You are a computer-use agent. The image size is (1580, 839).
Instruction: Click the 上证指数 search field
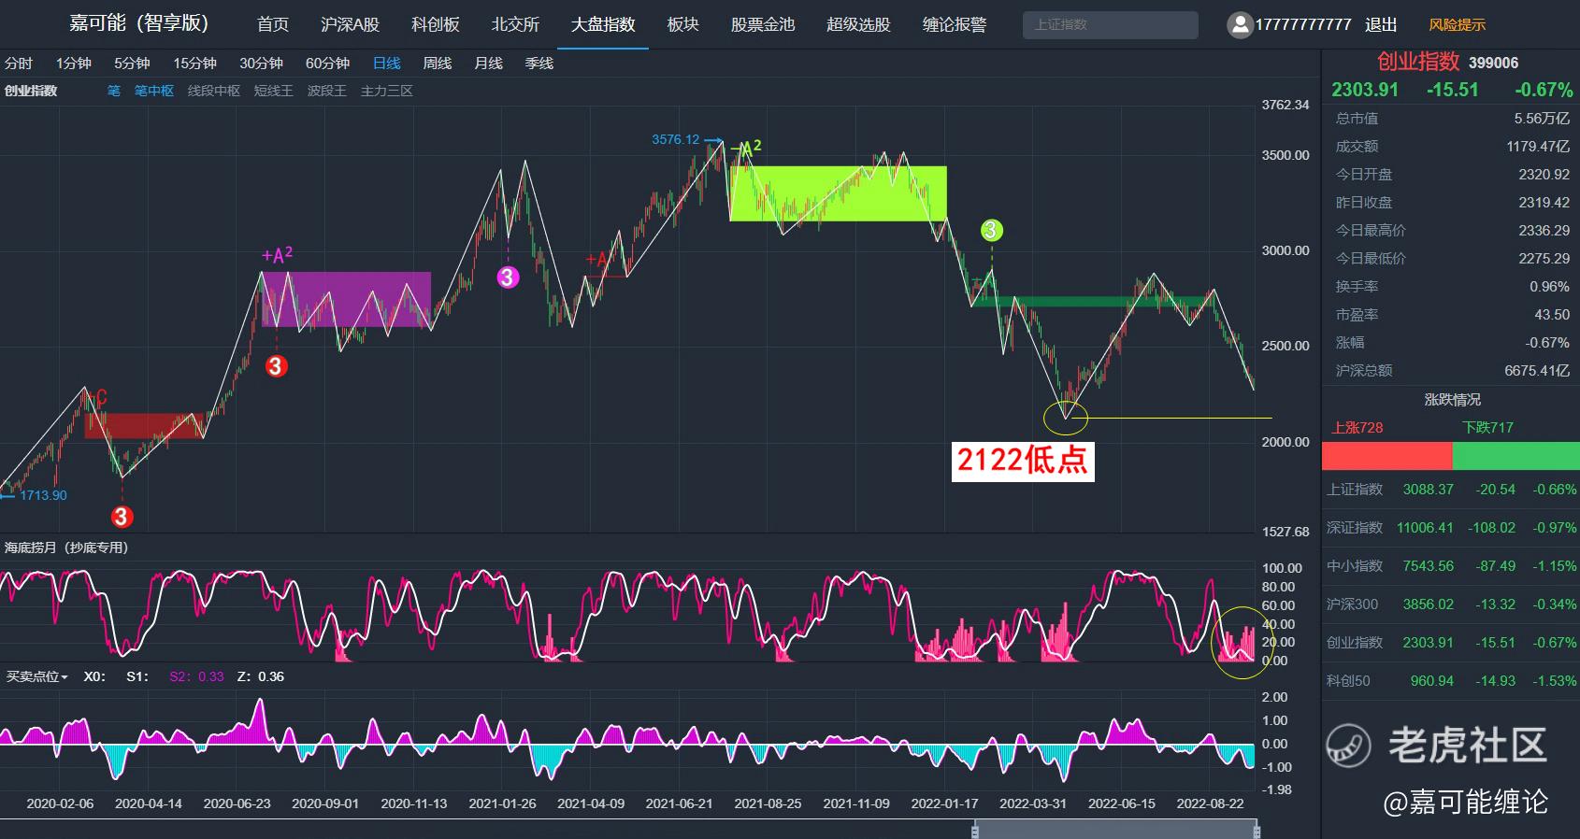(1111, 24)
